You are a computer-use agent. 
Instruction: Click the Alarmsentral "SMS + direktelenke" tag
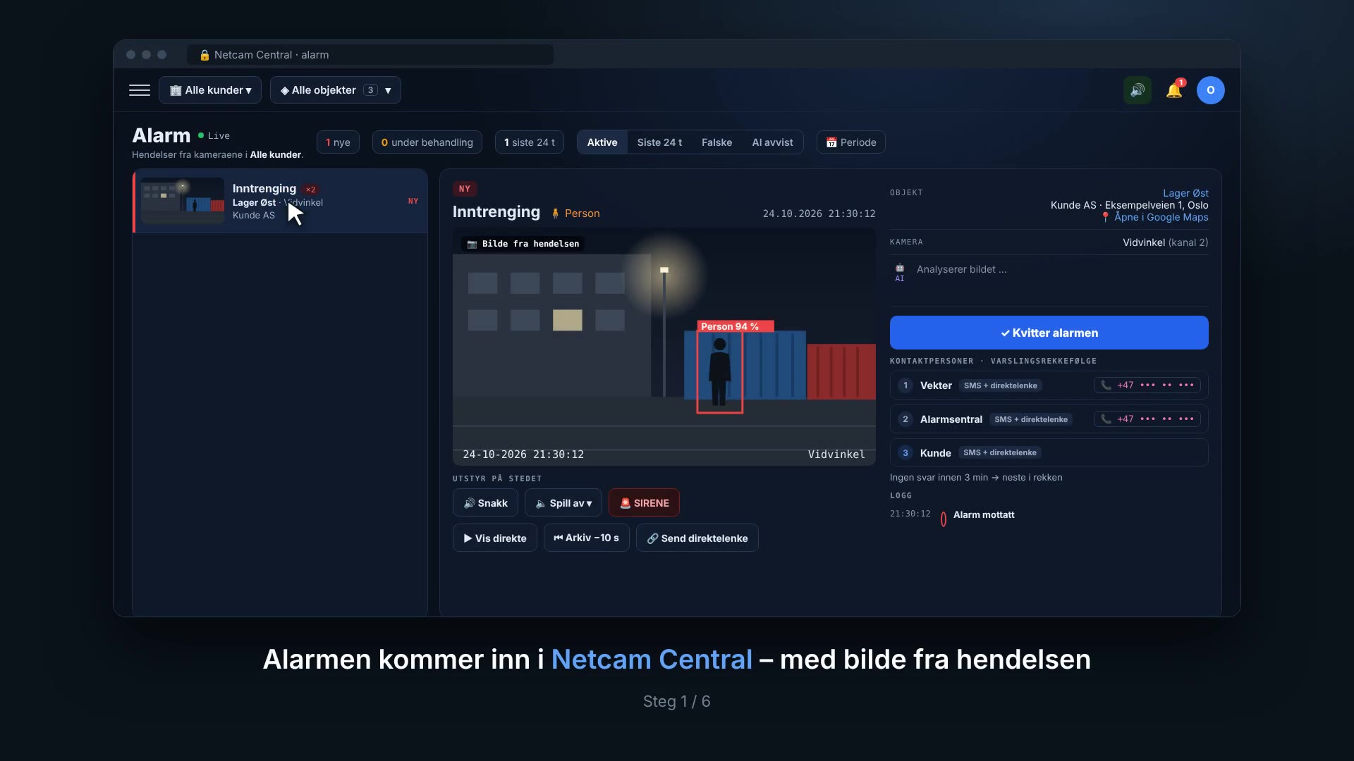click(x=1030, y=419)
